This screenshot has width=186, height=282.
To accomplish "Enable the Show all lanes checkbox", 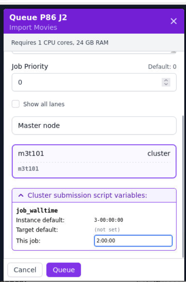I will pos(16,104).
